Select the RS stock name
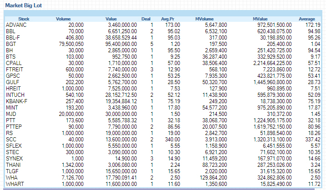This screenshot has height=190, width=326. [x=10, y=133]
